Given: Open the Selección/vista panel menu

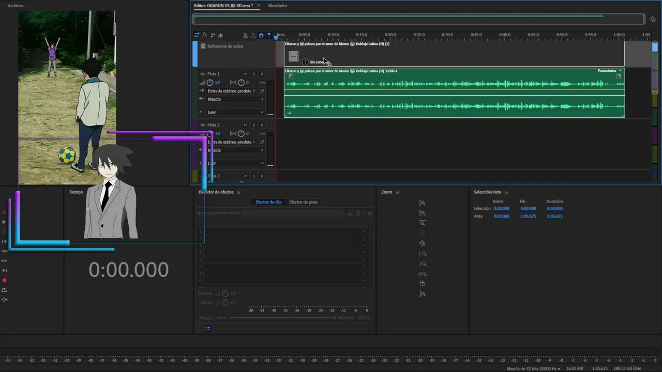Looking at the screenshot, I should click(x=506, y=192).
